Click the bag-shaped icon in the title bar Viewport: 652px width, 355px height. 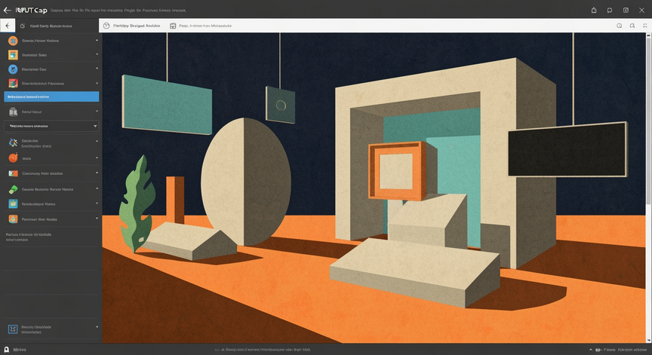[x=594, y=10]
